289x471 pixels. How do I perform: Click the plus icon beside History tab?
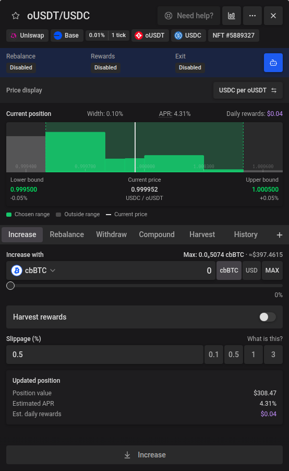[280, 235]
